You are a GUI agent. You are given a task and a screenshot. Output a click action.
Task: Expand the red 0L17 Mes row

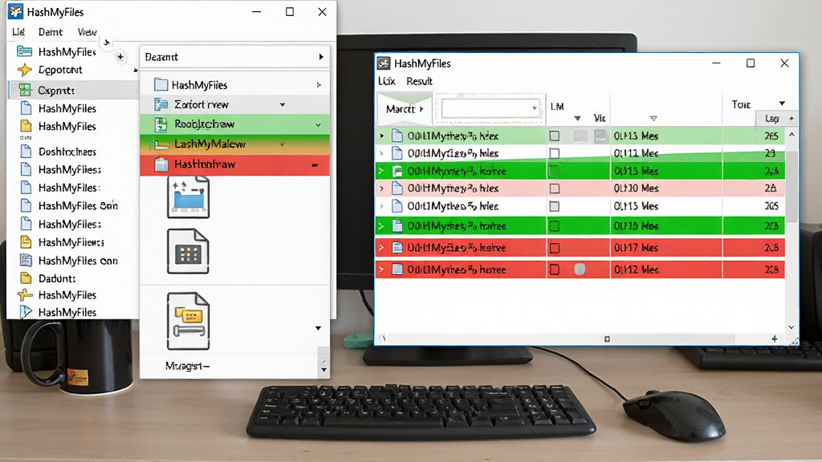coord(381,248)
